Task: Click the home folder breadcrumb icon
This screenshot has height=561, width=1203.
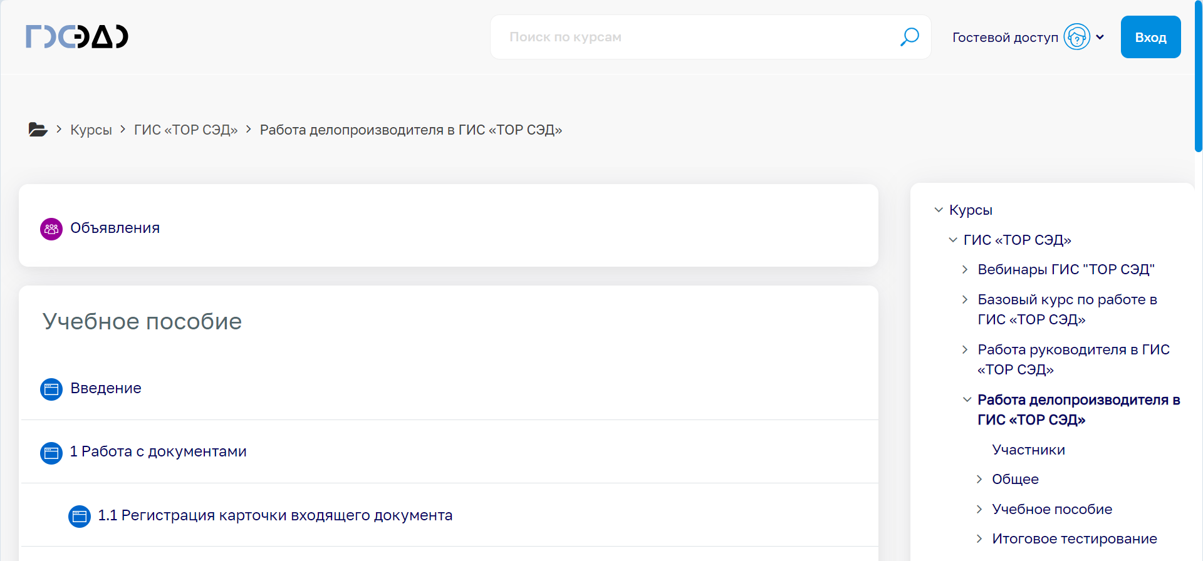Action: click(38, 130)
